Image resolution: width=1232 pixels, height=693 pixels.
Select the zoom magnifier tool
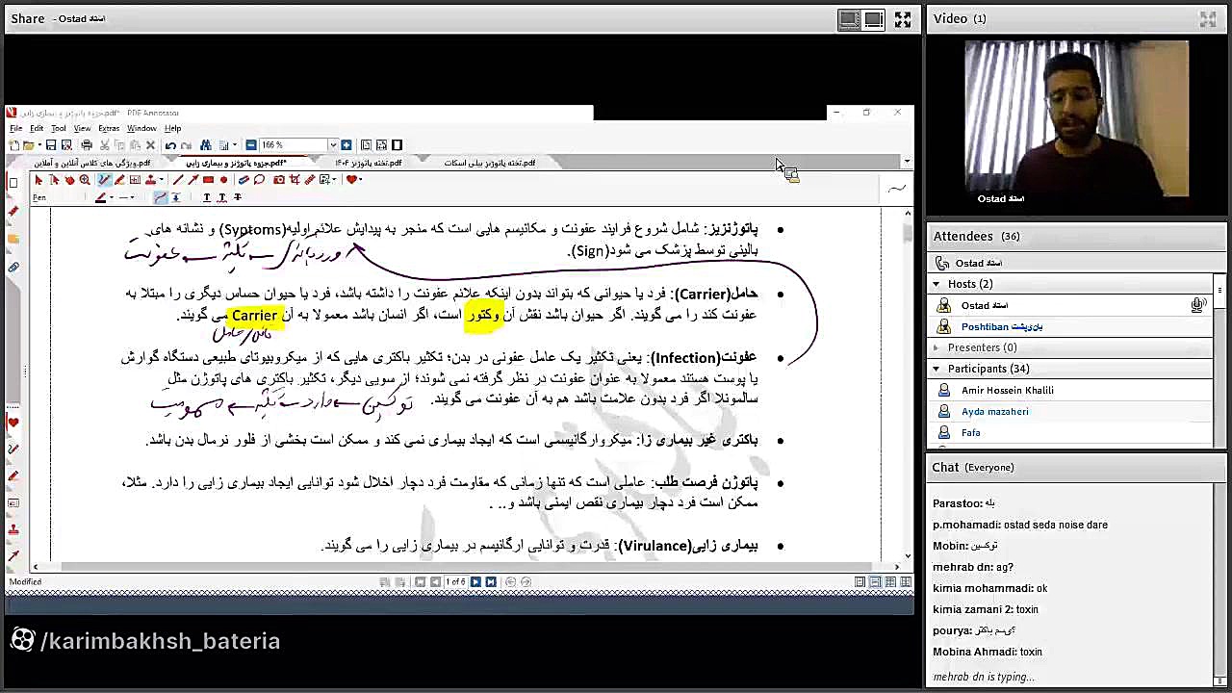pyautogui.click(x=85, y=179)
